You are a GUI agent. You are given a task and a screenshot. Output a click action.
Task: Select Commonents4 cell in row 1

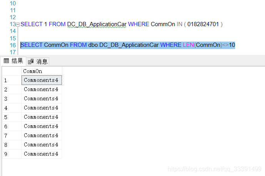coord(42,80)
